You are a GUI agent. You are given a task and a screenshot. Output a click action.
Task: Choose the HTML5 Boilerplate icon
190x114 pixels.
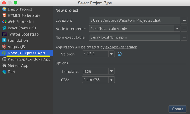[4, 15]
